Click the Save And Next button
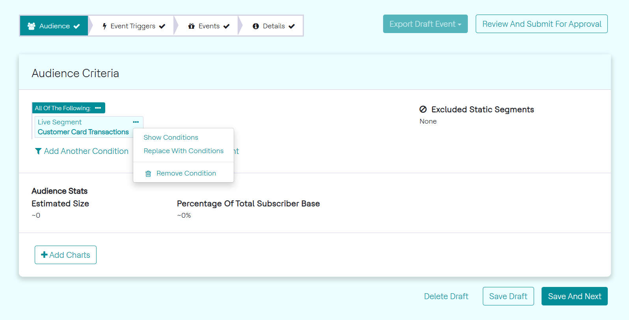 [x=574, y=296]
